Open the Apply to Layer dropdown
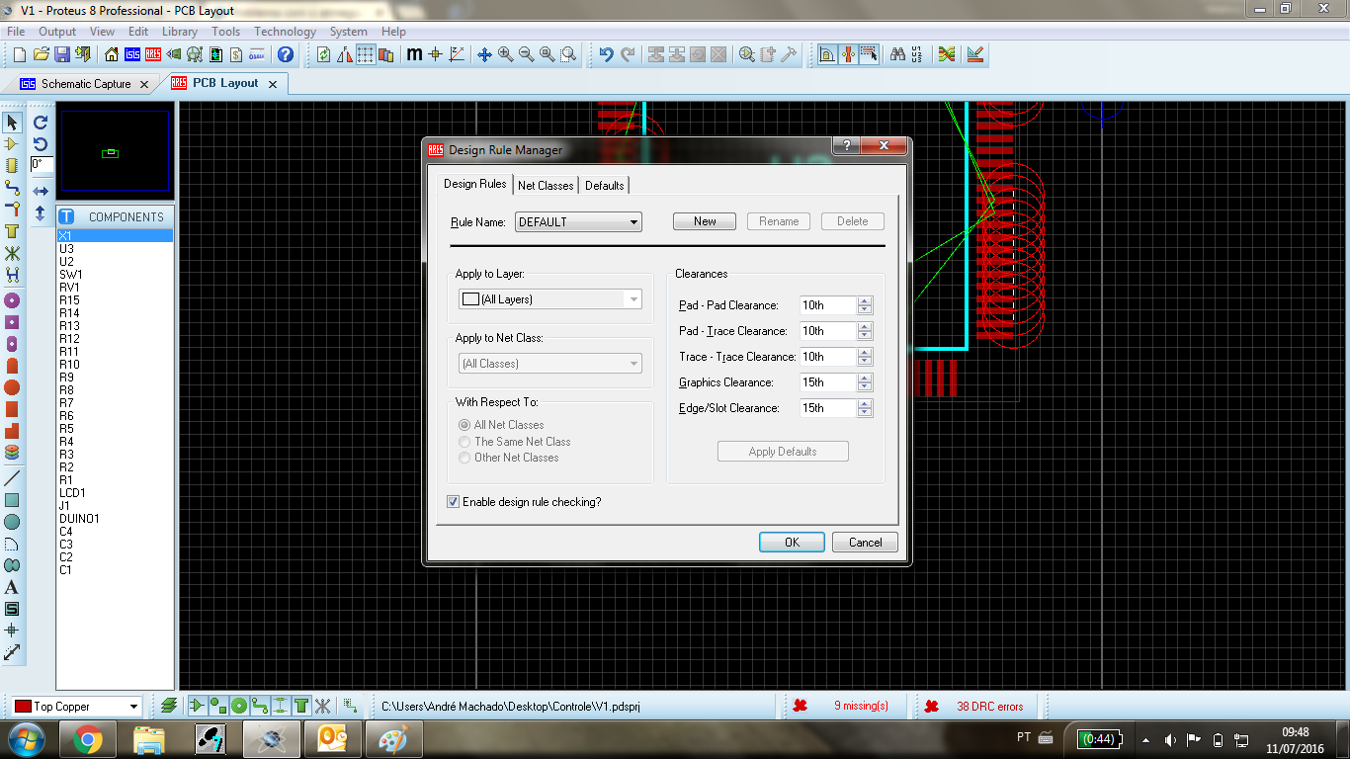Viewport: 1350px width, 759px height. pyautogui.click(x=550, y=299)
